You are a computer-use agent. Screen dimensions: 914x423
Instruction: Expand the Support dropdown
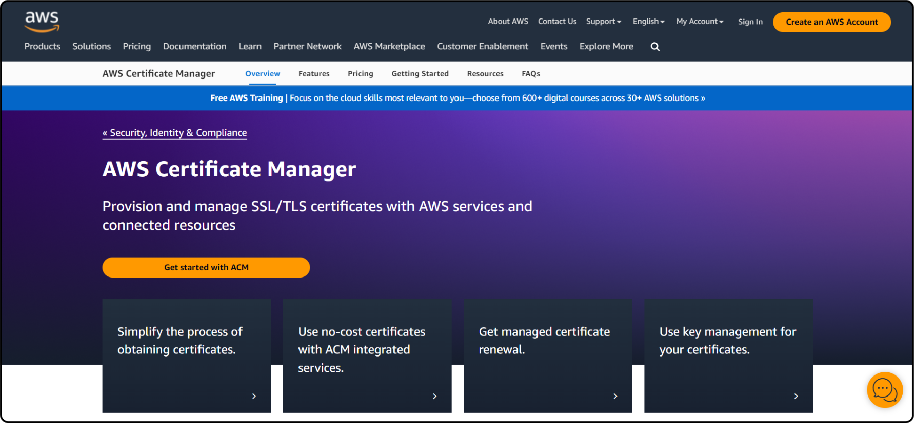604,22
